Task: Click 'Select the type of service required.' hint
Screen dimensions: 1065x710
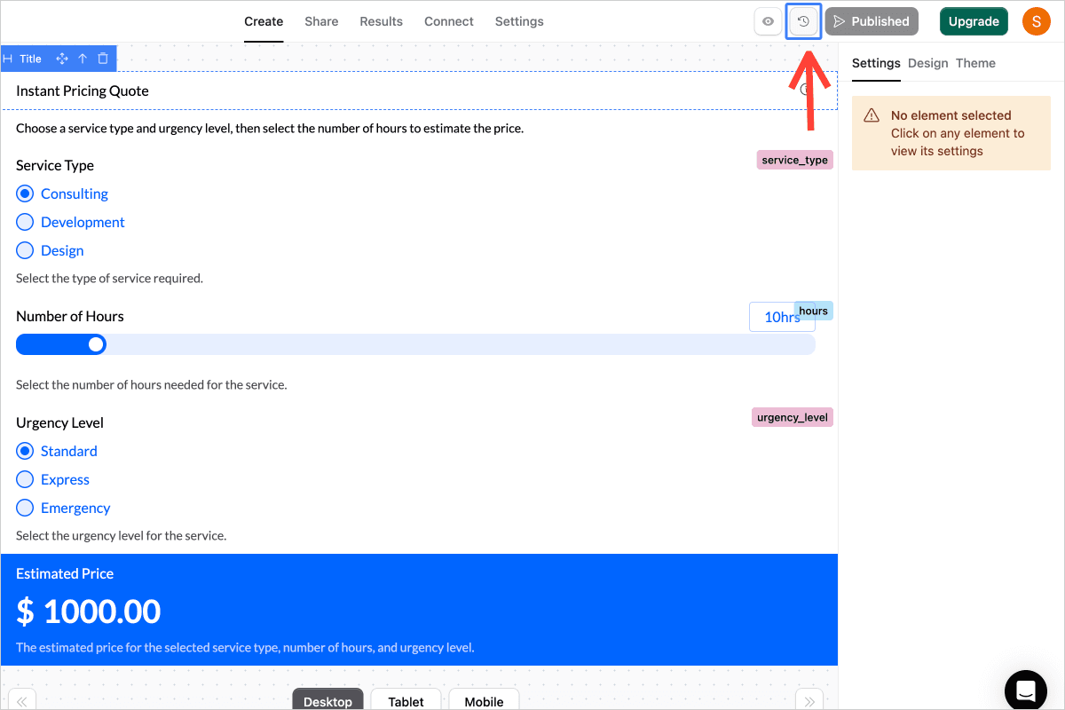Action: 110,278
